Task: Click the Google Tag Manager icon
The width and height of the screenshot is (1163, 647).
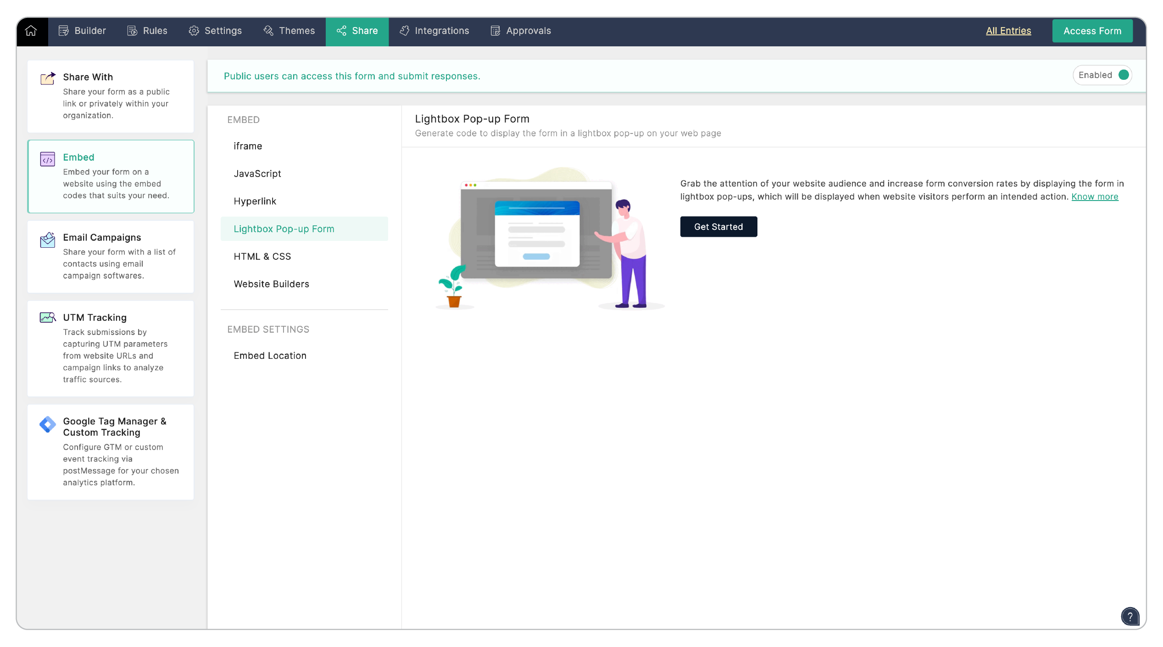Action: [48, 424]
